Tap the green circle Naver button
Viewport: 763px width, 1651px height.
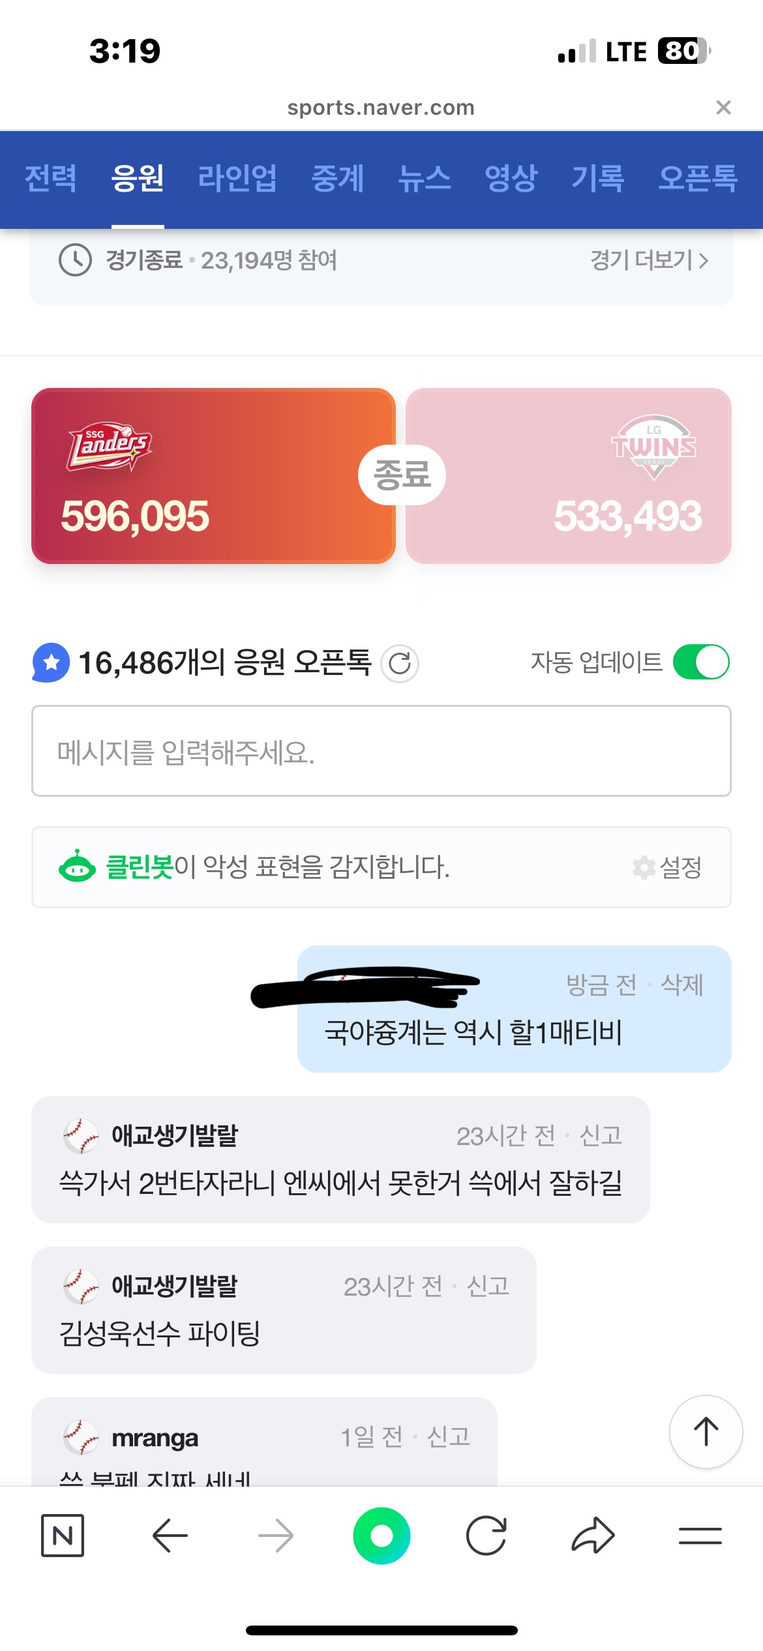(381, 1536)
